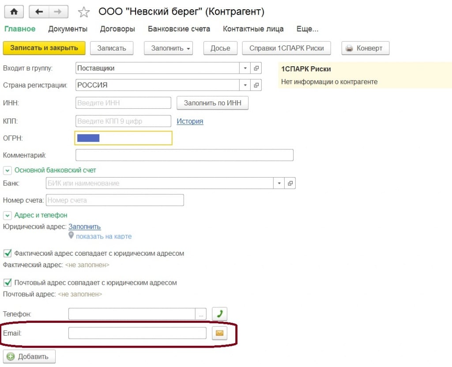Click Записать и закрыть button

(x=44, y=48)
